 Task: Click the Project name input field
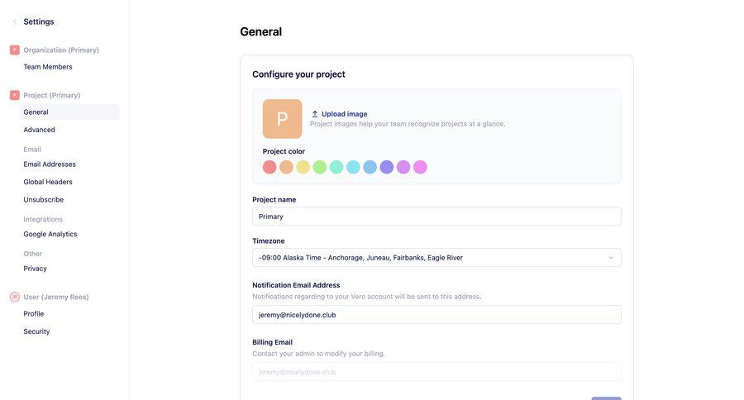point(436,217)
